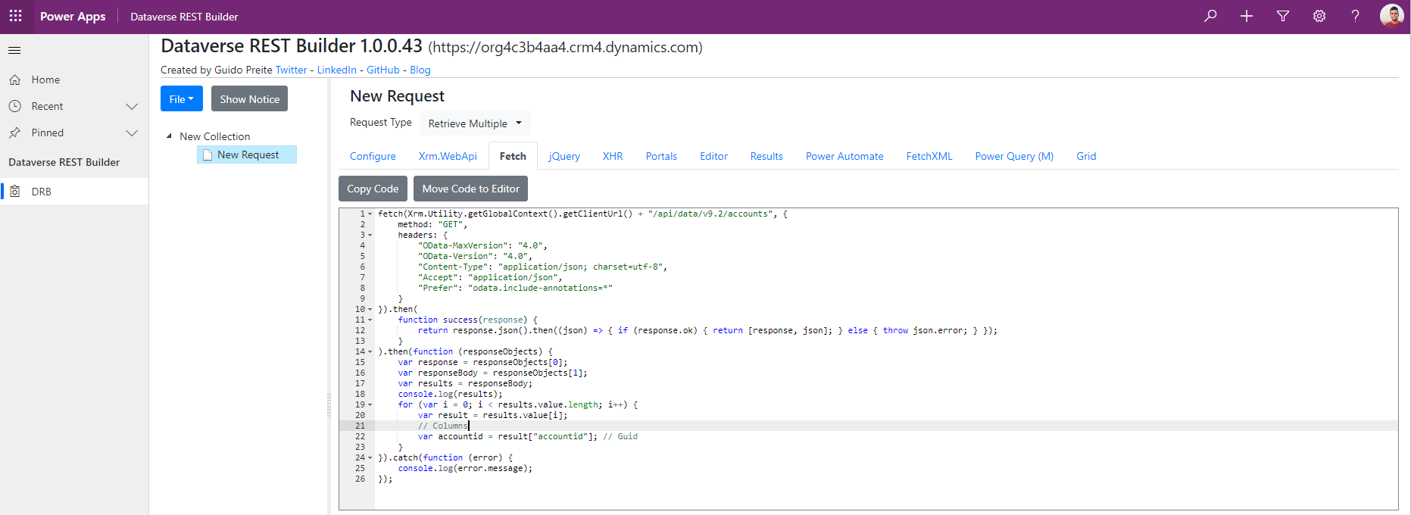Screen dimensions: 1411x515
Task: Open the Twitter link
Action: point(291,70)
